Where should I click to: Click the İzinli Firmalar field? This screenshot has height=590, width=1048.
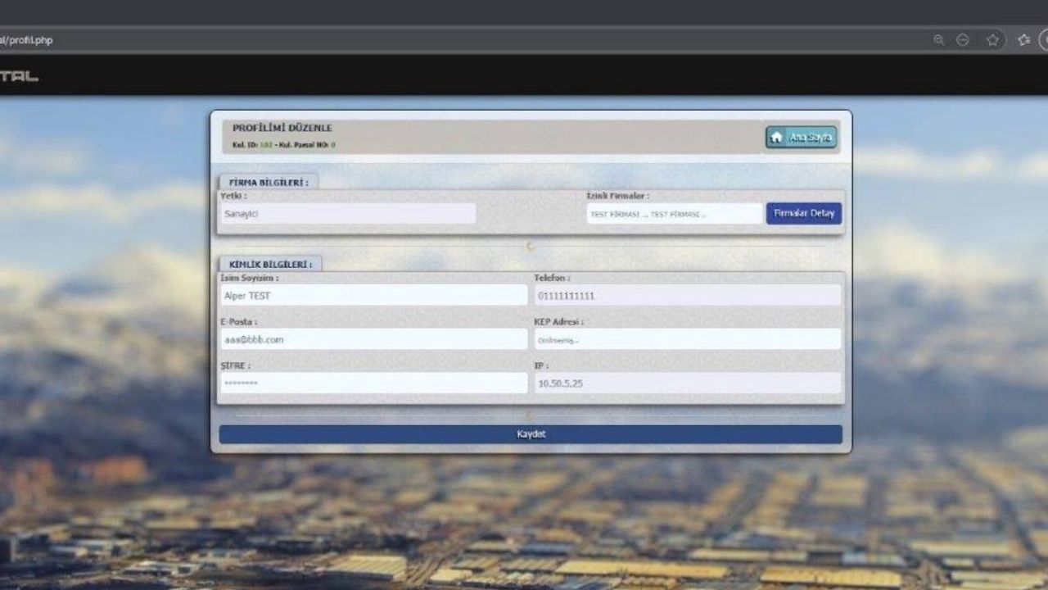coord(674,214)
